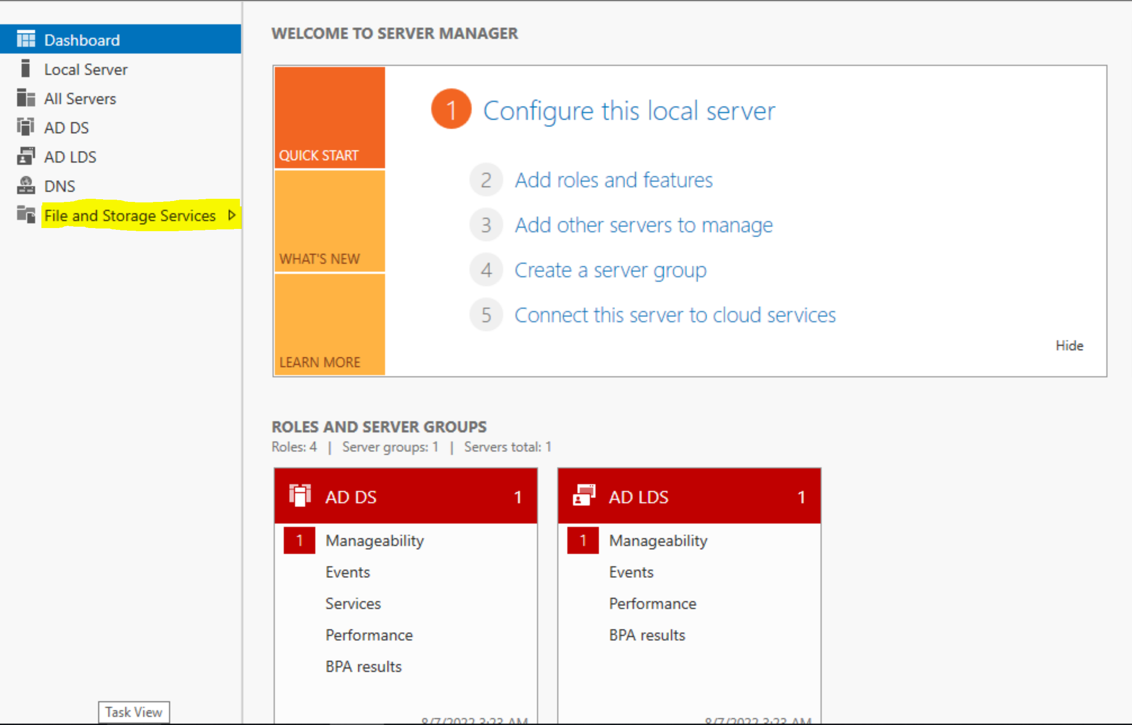The width and height of the screenshot is (1132, 725).
Task: Click the AD LDS sidebar icon
Action: click(26, 156)
